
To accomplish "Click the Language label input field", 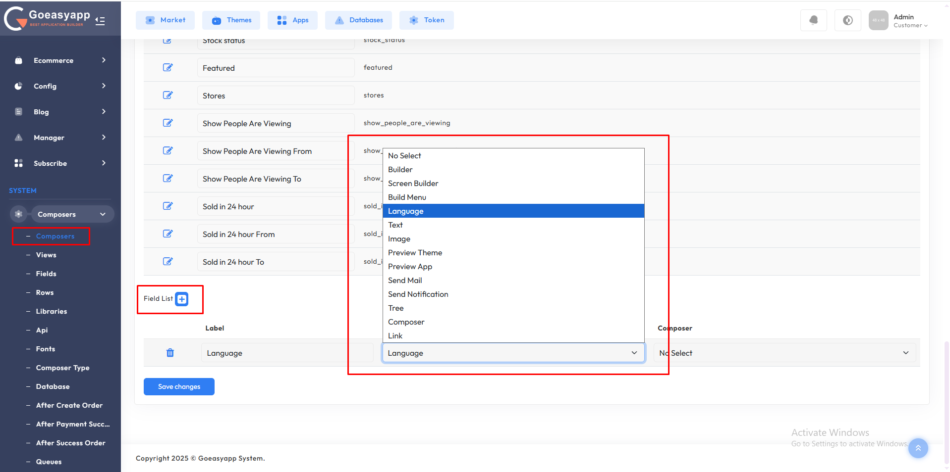I will click(x=286, y=353).
